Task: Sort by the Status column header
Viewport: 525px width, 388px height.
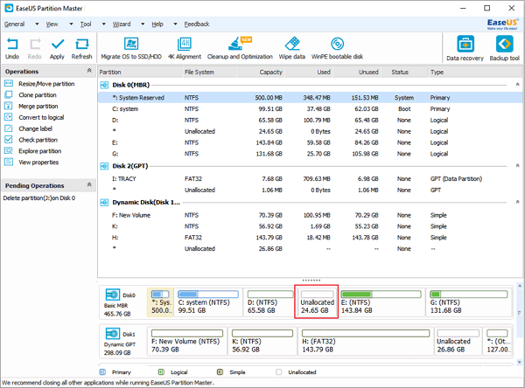Action: [x=404, y=72]
